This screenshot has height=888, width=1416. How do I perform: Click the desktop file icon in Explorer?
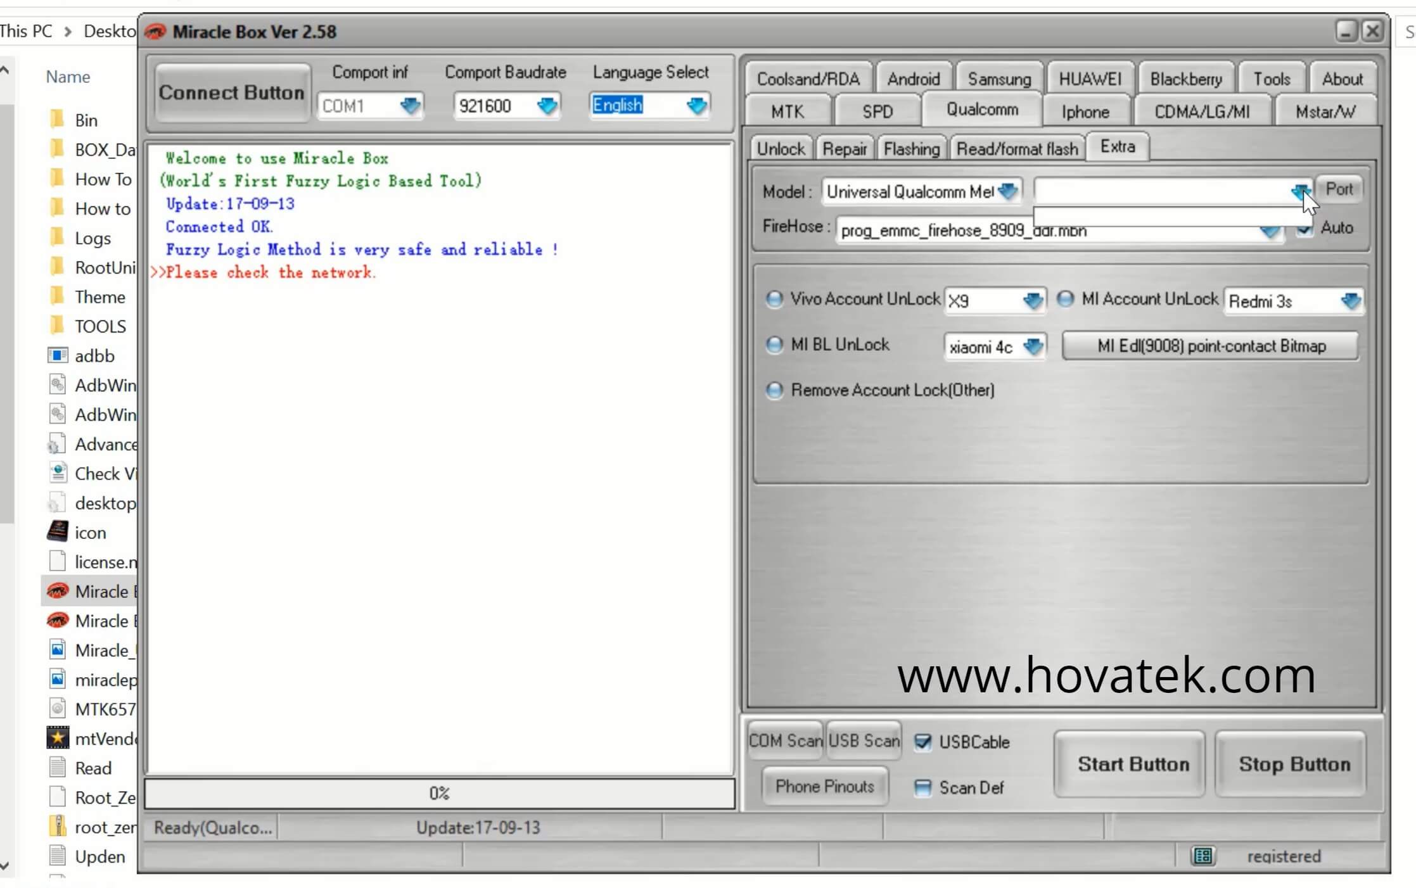pyautogui.click(x=57, y=503)
